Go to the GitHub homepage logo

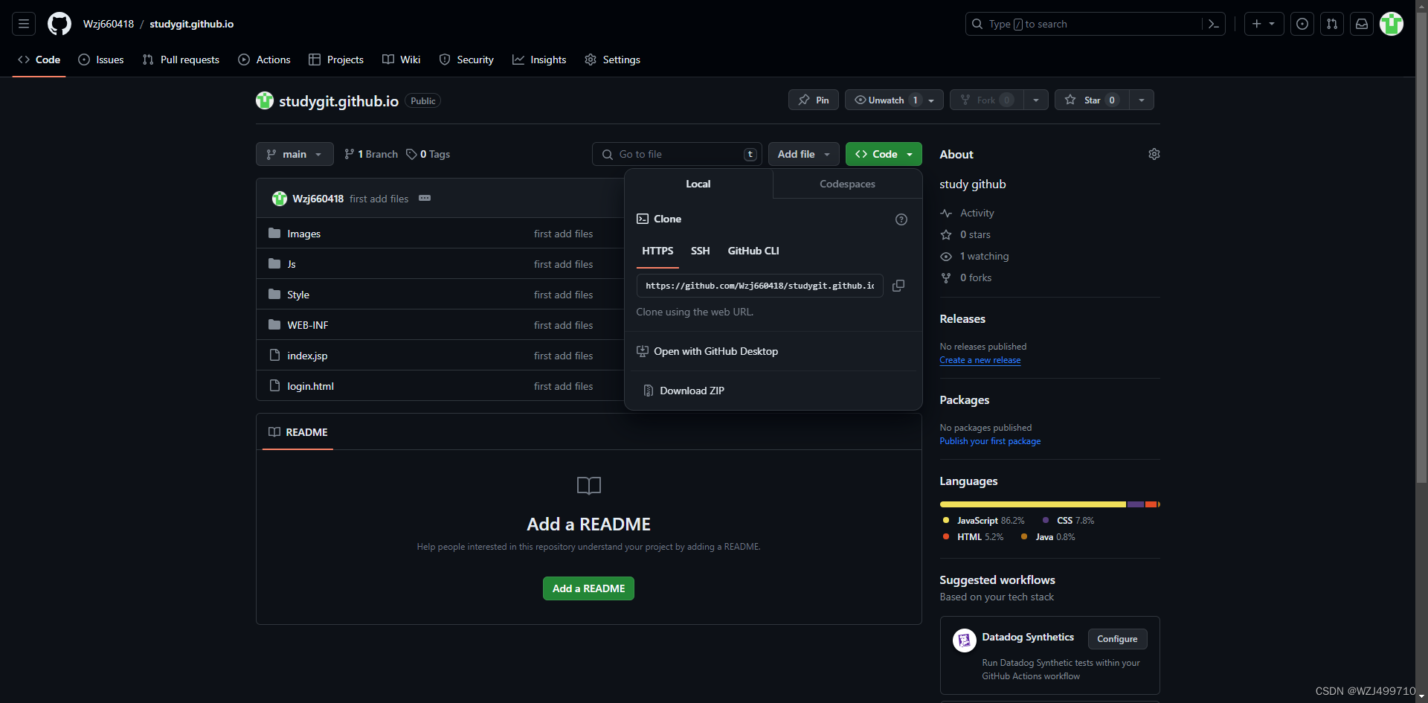tap(59, 24)
